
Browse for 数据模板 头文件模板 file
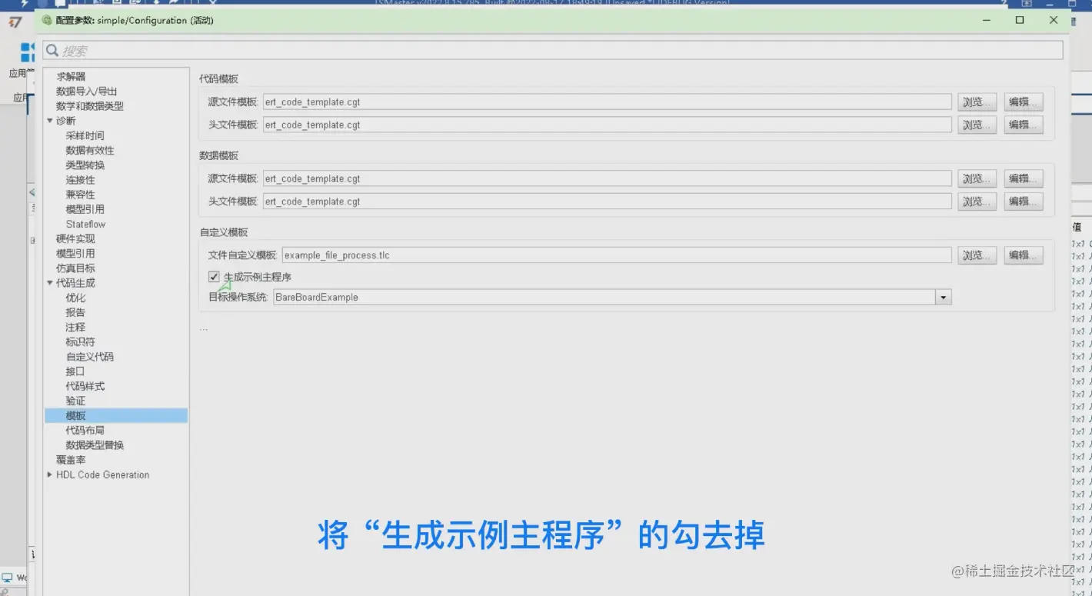click(977, 201)
